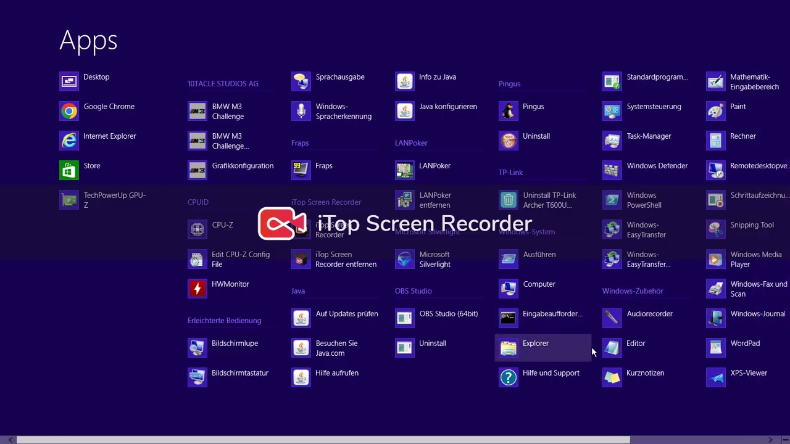The width and height of the screenshot is (790, 444).
Task: Start Schrittaufzeichnung recorder
Action: tap(748, 200)
